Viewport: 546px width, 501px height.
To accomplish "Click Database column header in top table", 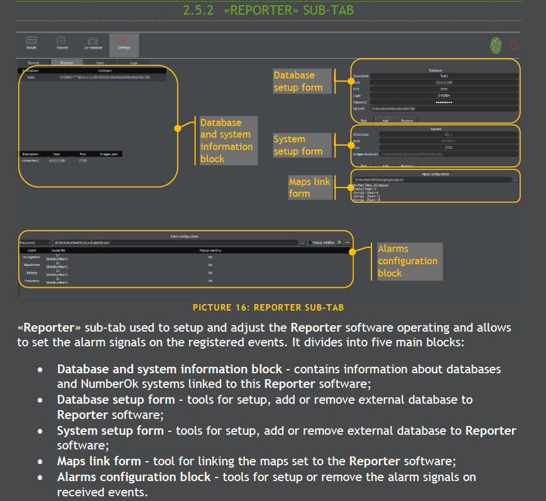I will [x=105, y=71].
